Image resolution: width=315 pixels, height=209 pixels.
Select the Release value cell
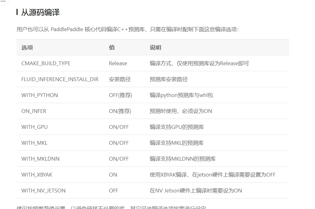coord(118,63)
